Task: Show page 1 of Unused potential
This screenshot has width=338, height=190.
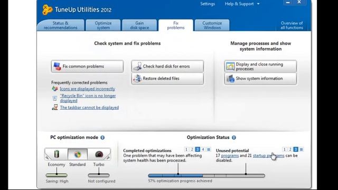Action: pyautogui.click(x=285, y=149)
